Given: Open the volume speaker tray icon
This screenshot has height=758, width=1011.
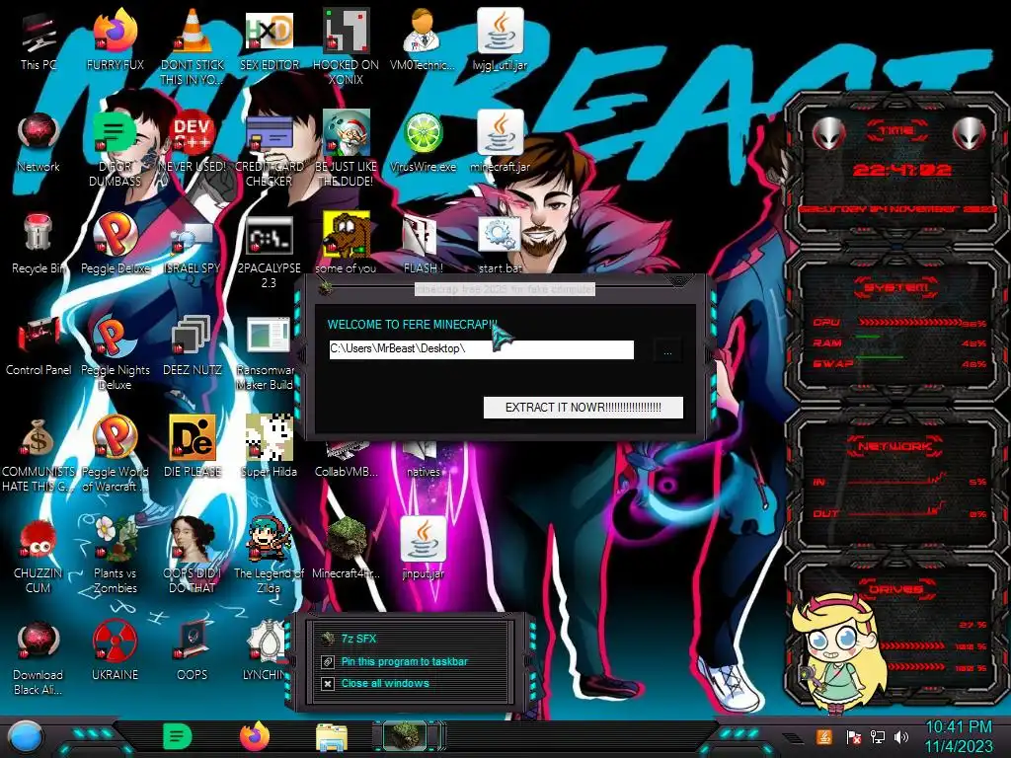Looking at the screenshot, I should coord(900,736).
